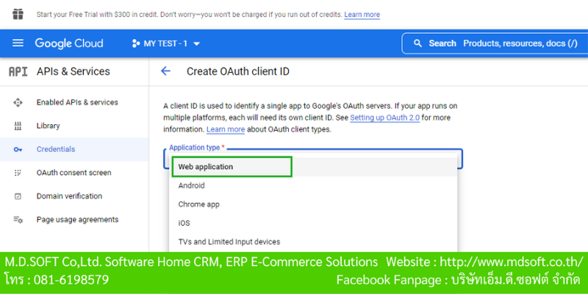Image resolution: width=588 pixels, height=294 pixels.
Task: Click the APIs & Services heading
Action: tap(73, 71)
